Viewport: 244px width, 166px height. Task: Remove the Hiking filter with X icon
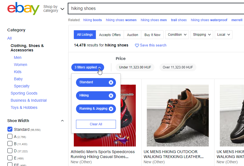[x=111, y=96]
